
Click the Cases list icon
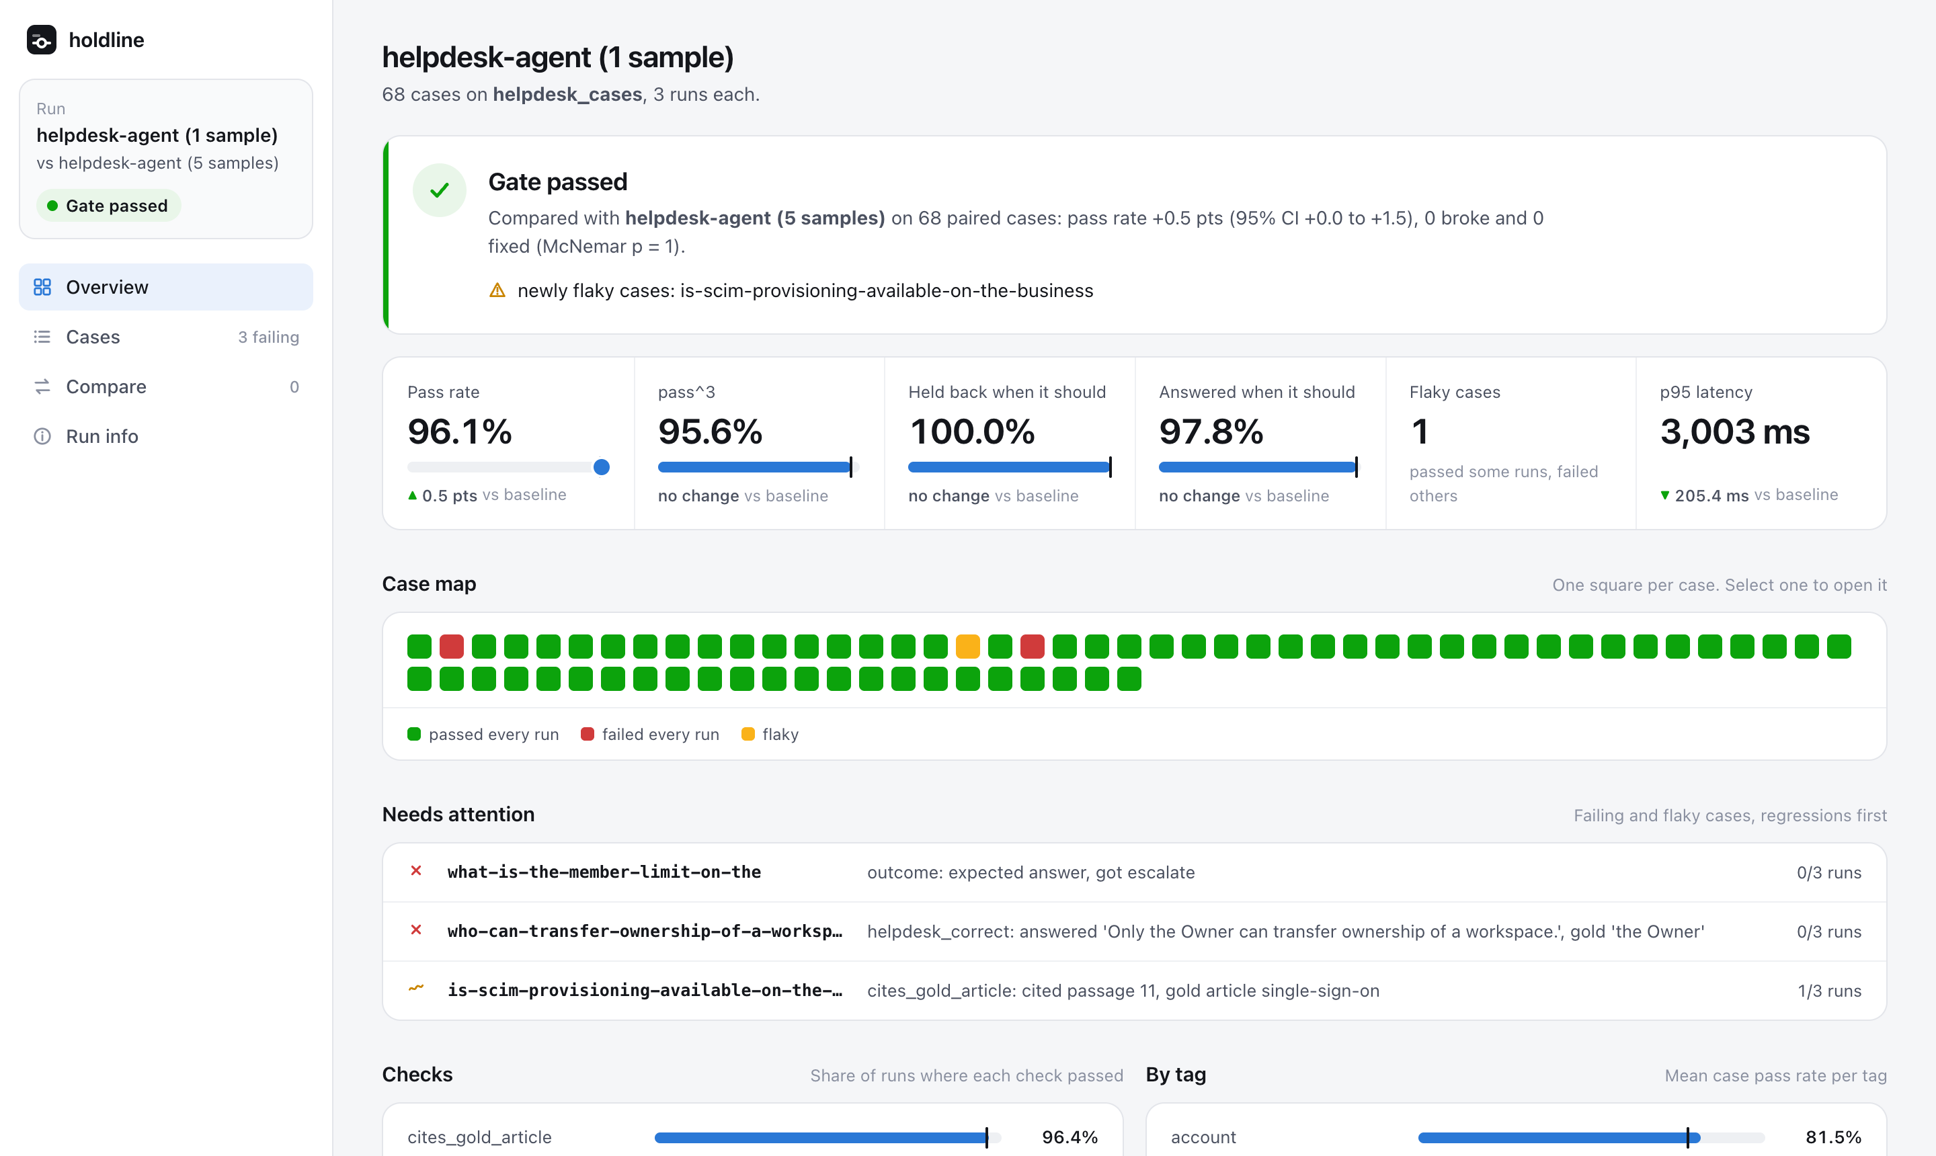(42, 337)
